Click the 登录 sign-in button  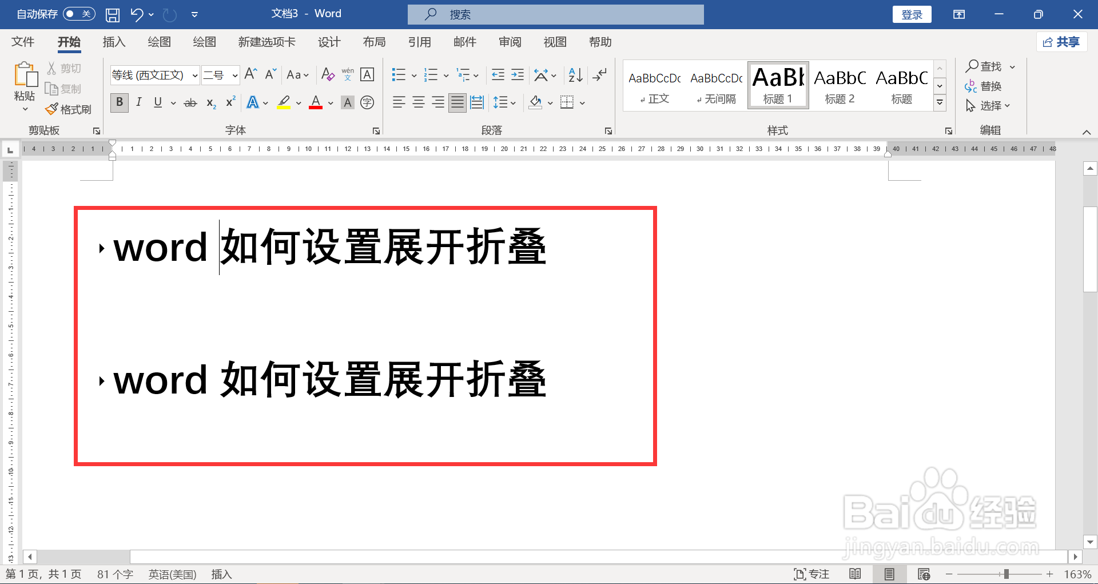click(x=912, y=14)
